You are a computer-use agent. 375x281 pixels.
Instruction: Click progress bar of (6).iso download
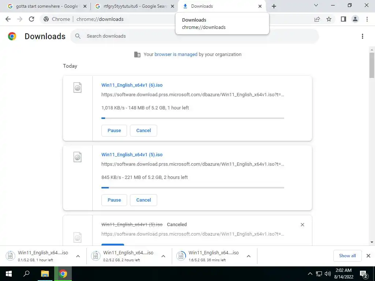tap(193, 118)
